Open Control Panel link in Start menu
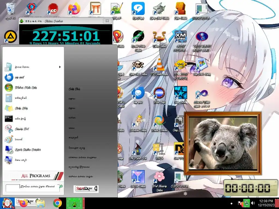 click(77, 148)
